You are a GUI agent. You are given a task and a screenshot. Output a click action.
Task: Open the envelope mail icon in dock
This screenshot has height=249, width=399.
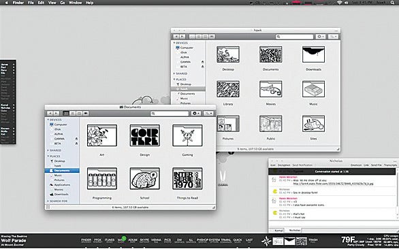[289, 241]
